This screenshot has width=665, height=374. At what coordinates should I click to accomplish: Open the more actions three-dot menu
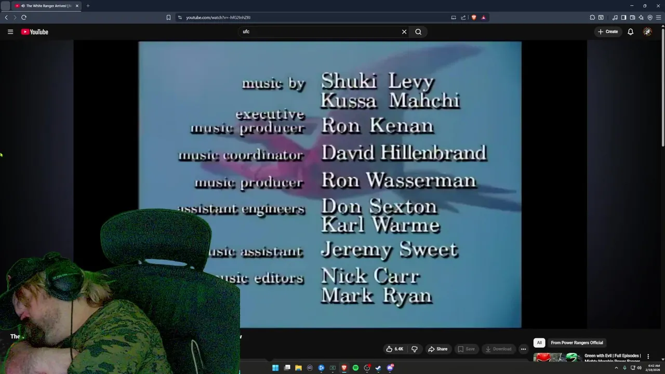(523, 349)
